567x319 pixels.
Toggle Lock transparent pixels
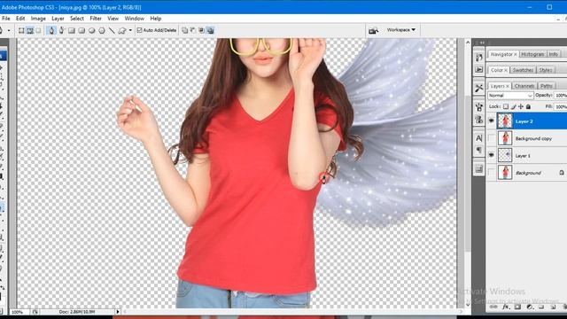pos(506,106)
